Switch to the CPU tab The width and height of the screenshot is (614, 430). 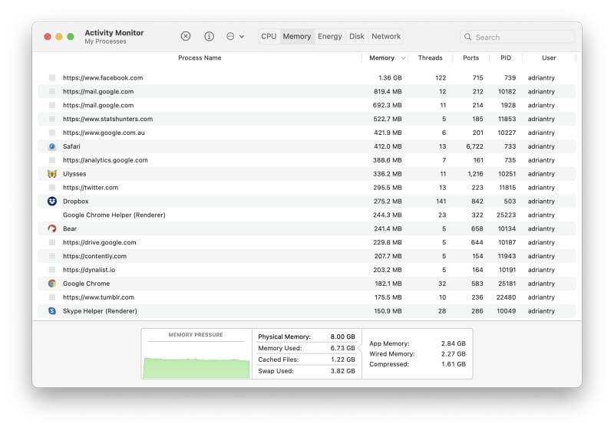[x=269, y=36]
